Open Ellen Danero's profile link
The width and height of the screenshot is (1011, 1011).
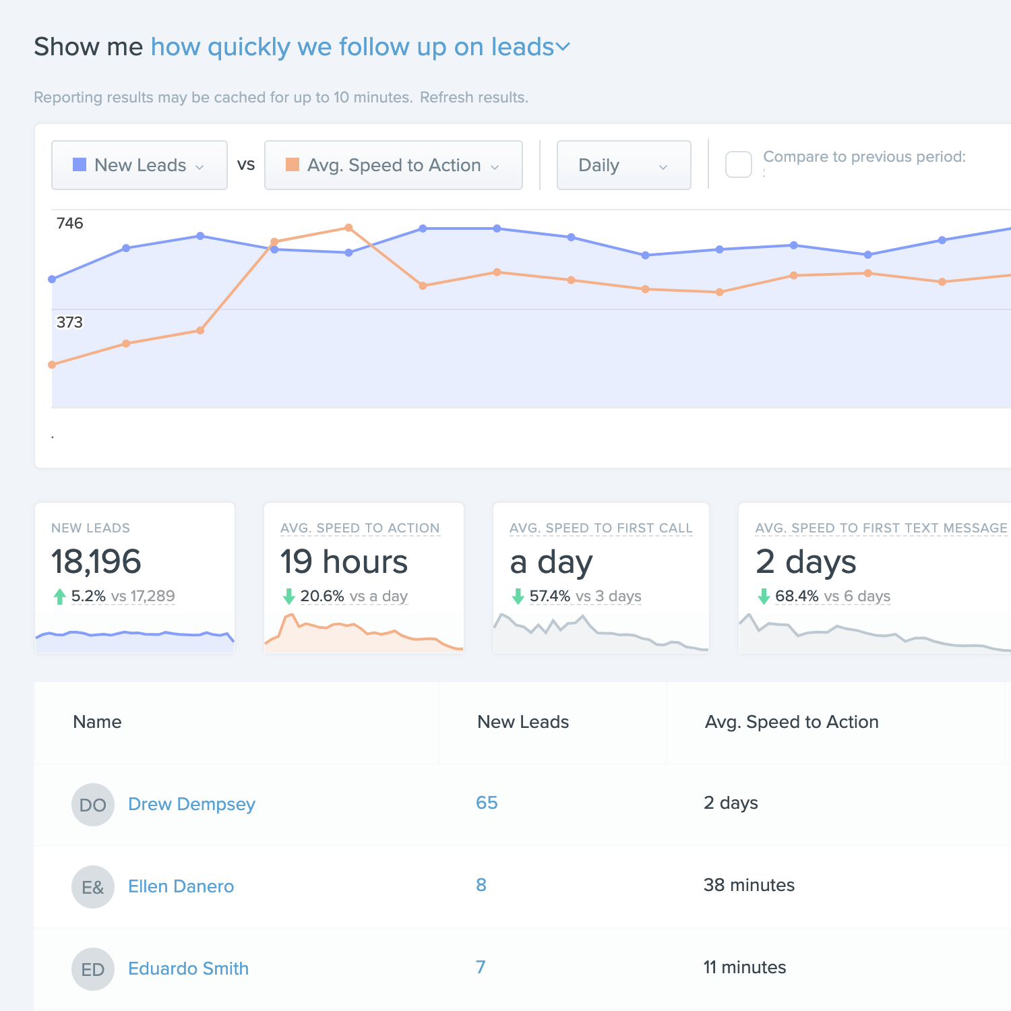coord(181,886)
